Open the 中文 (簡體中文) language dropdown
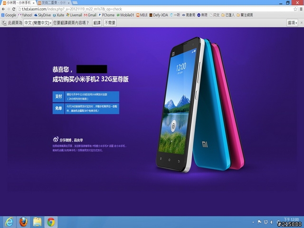 pos(38,23)
